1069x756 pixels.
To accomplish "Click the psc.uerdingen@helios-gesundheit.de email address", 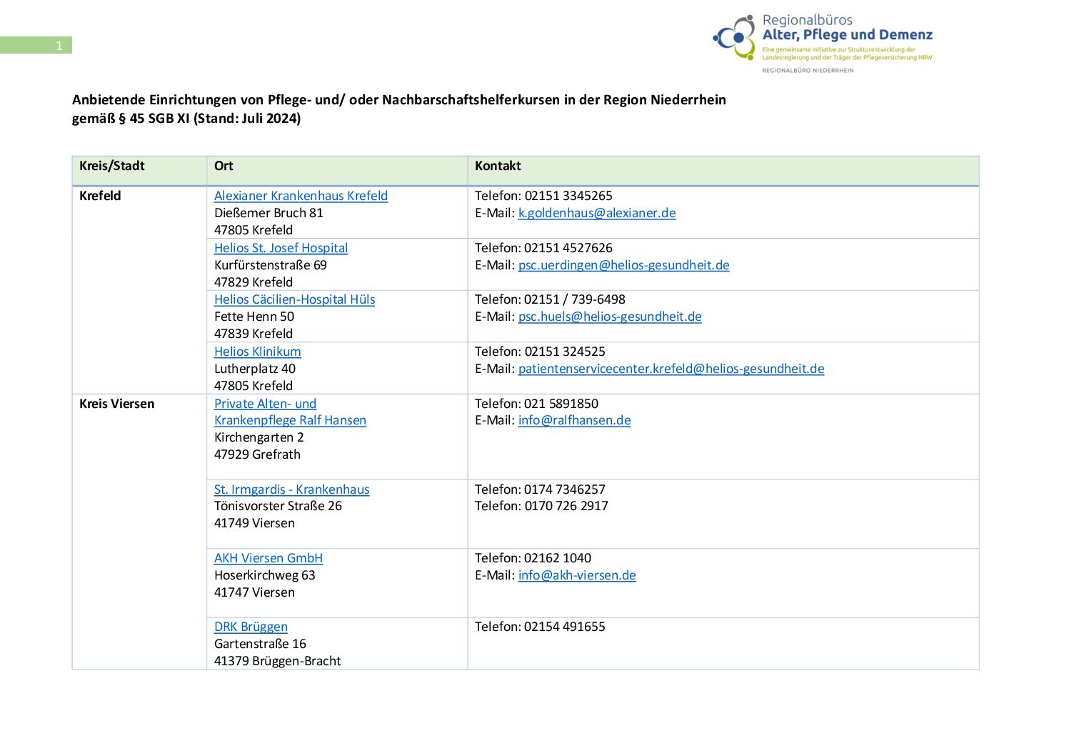I will click(623, 265).
